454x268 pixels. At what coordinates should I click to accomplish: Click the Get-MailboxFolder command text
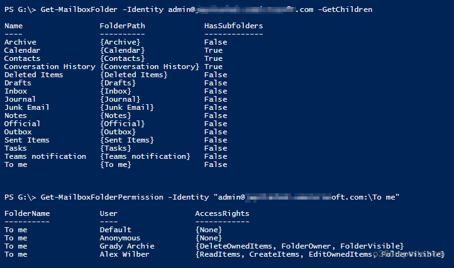79,9
